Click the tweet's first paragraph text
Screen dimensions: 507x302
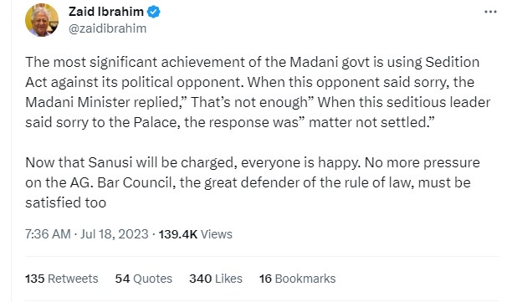point(258,92)
